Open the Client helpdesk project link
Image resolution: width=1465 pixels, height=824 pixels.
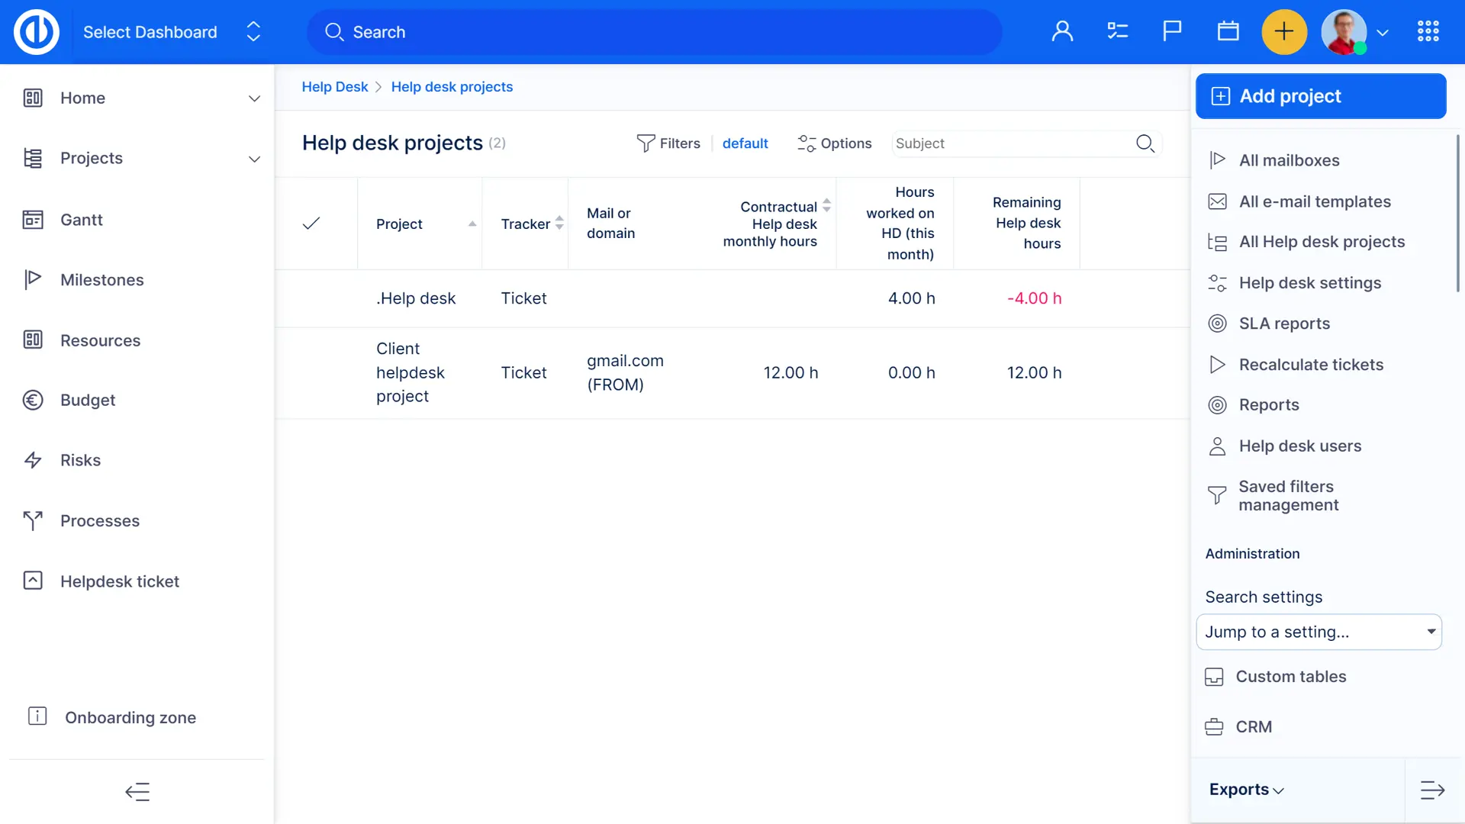pos(410,372)
